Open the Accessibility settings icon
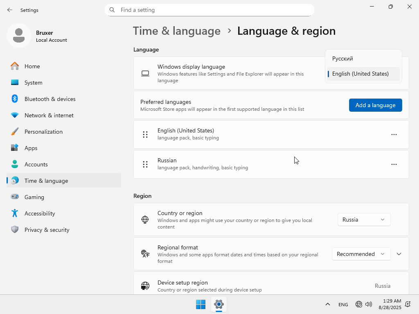This screenshot has width=419, height=314. point(15,213)
